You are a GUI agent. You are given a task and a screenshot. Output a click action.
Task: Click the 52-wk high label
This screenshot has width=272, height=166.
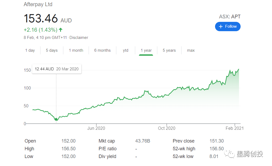pos(184,149)
